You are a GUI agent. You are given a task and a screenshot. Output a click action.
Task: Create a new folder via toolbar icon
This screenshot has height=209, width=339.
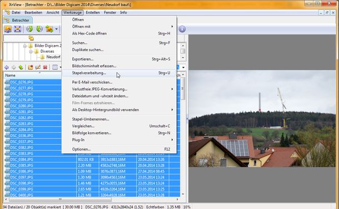(x=31, y=67)
